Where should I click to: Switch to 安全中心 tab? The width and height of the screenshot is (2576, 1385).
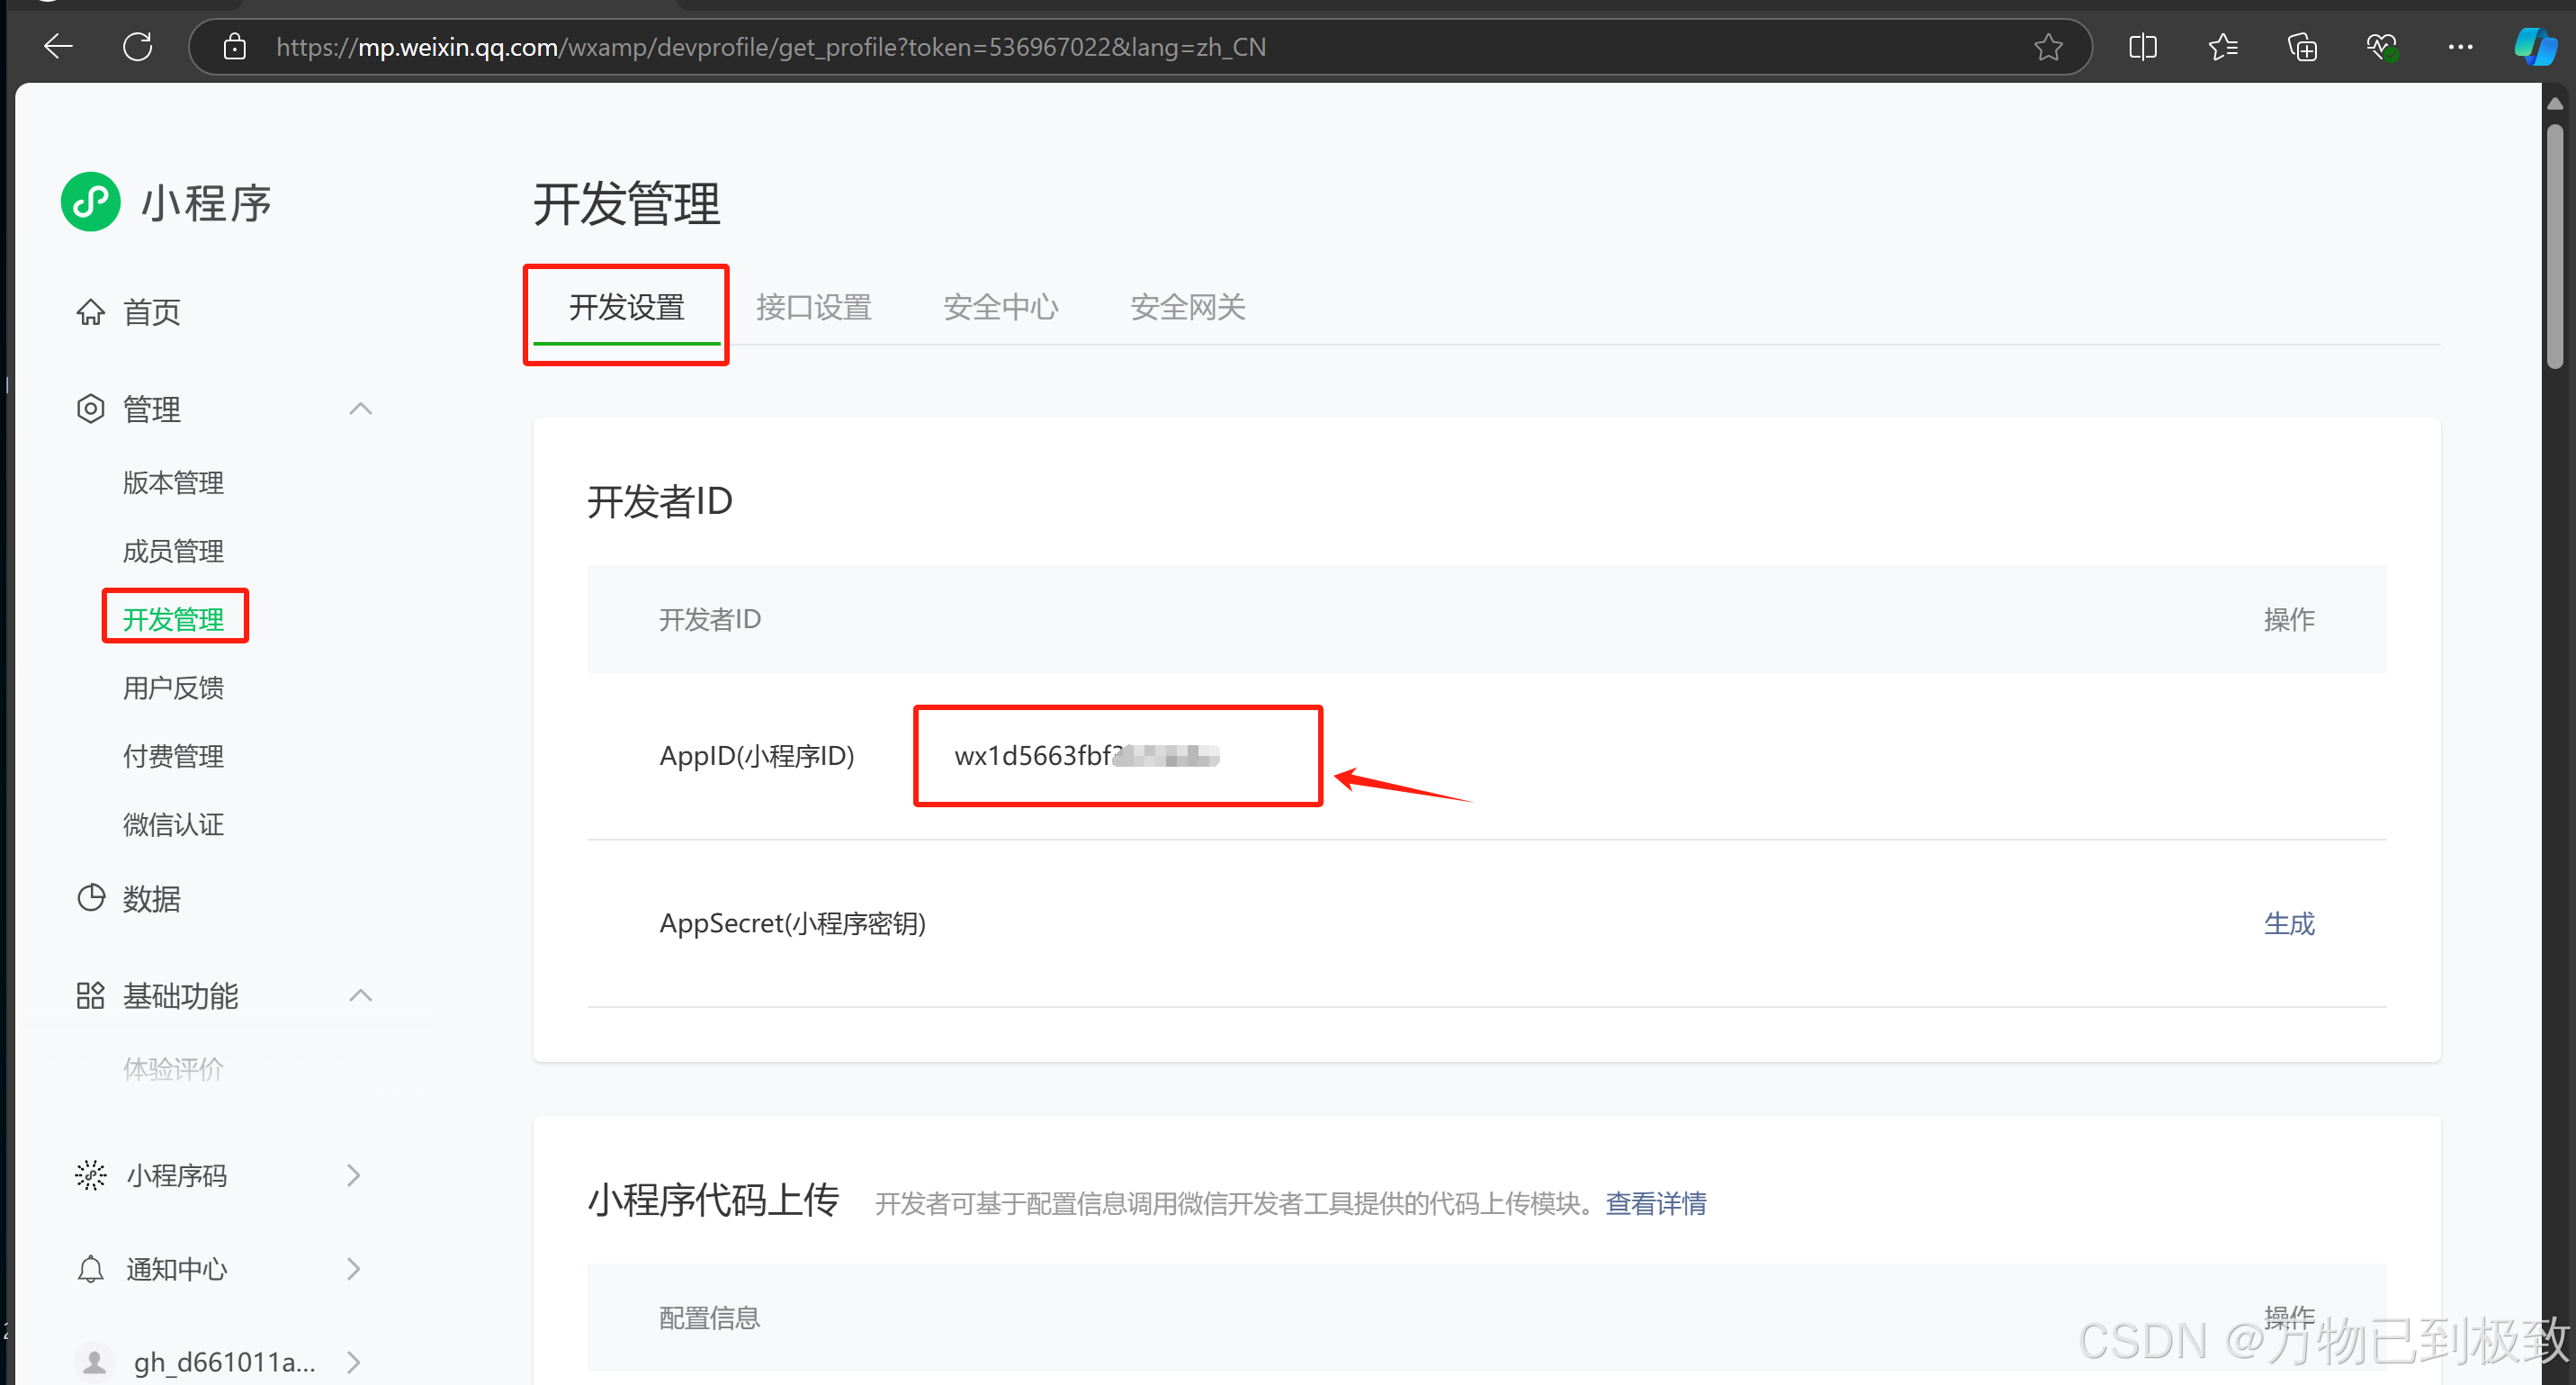(x=1000, y=307)
